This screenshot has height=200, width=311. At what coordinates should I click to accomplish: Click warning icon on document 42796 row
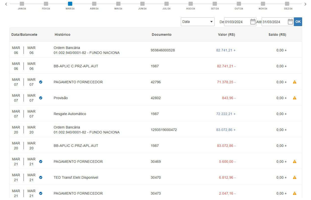pyautogui.click(x=295, y=82)
